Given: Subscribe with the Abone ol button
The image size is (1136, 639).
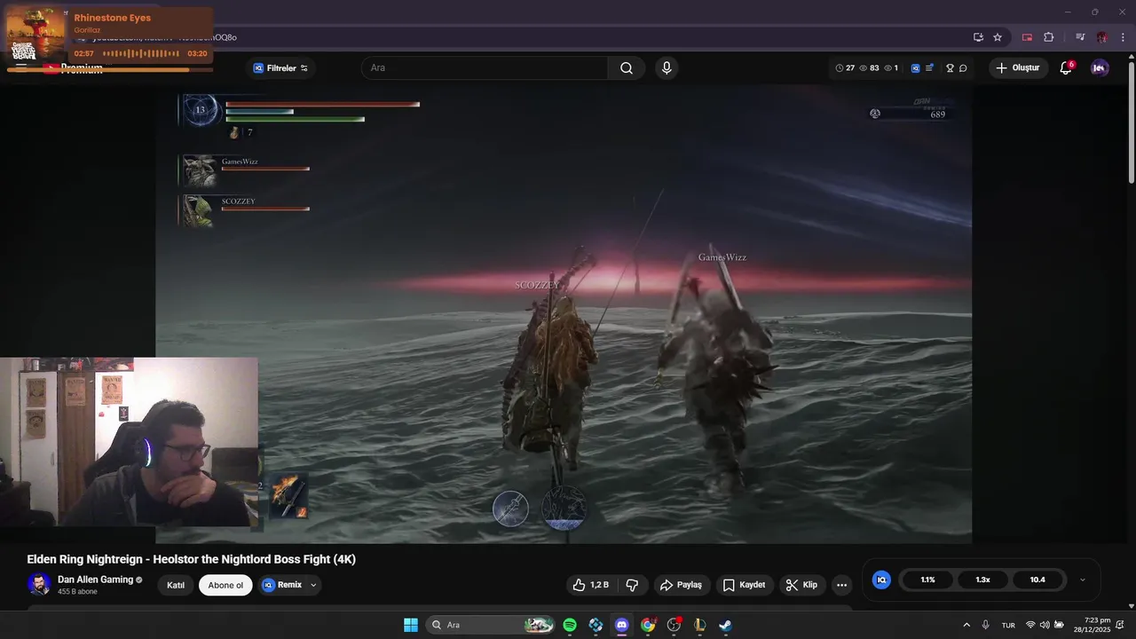Looking at the screenshot, I should tap(225, 585).
